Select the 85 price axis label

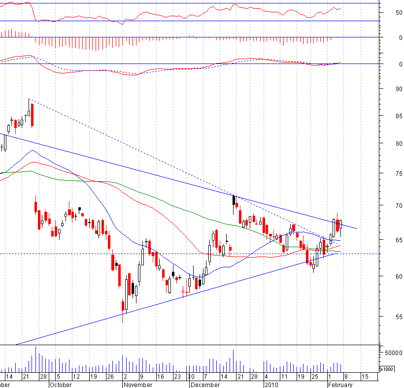coord(399,116)
